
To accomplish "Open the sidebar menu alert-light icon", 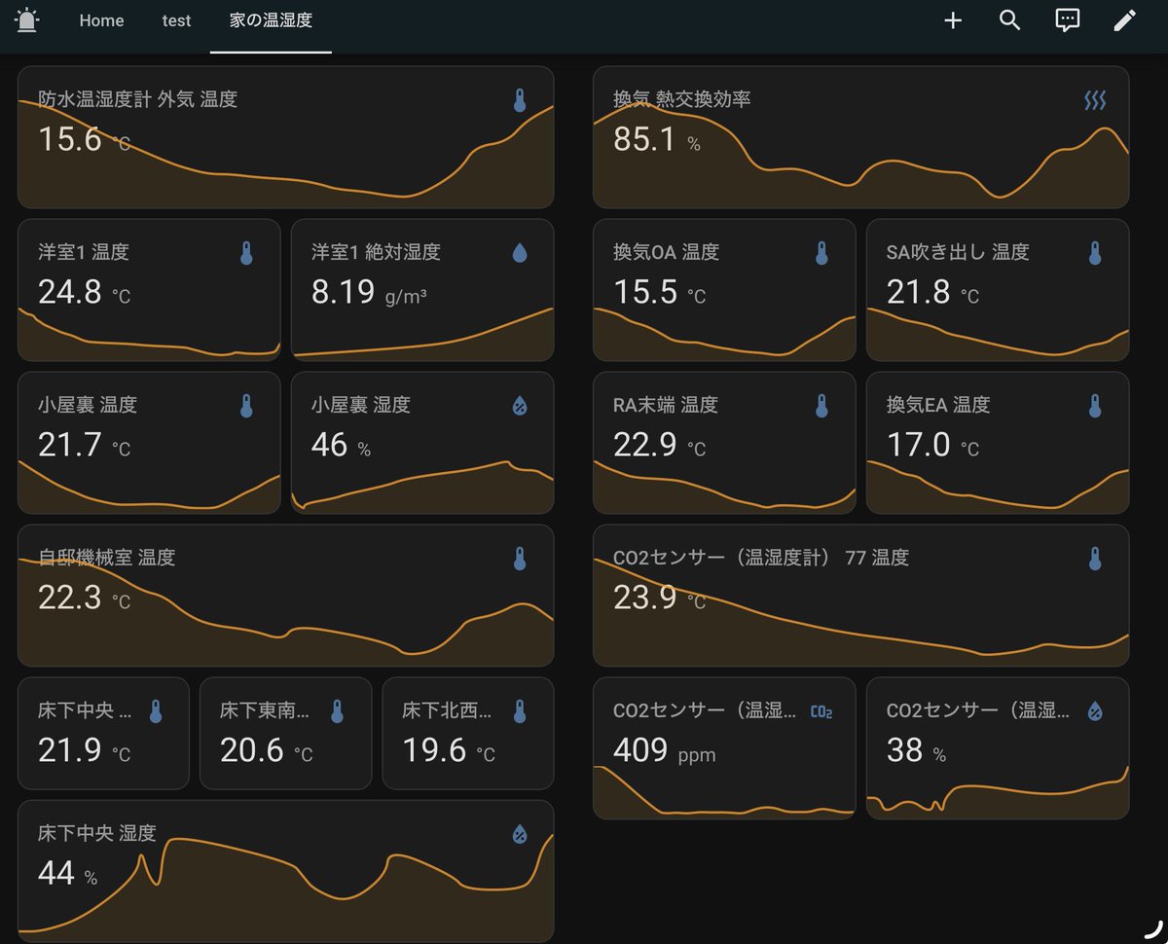I will click(x=27, y=20).
